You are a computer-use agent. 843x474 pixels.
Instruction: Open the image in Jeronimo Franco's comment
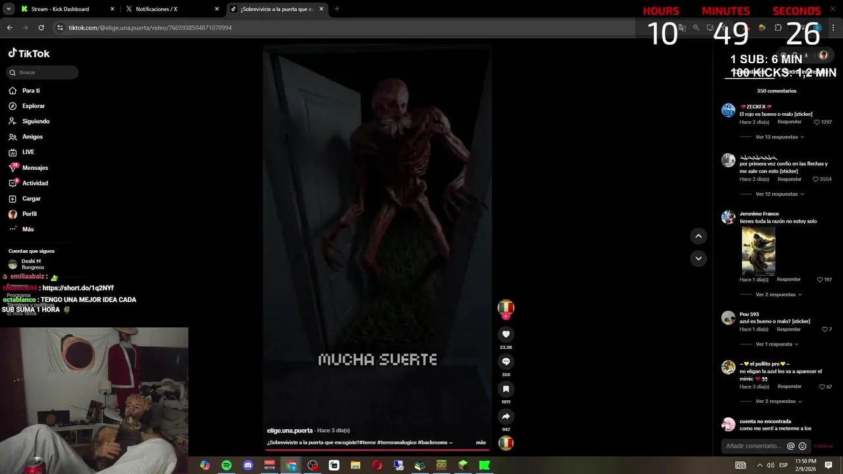point(758,251)
